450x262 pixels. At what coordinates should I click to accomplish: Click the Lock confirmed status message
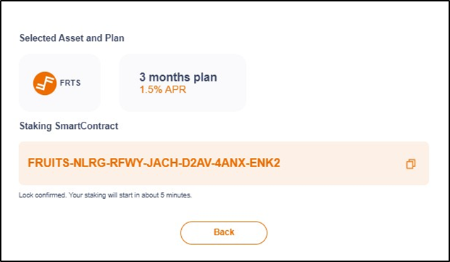(x=105, y=195)
